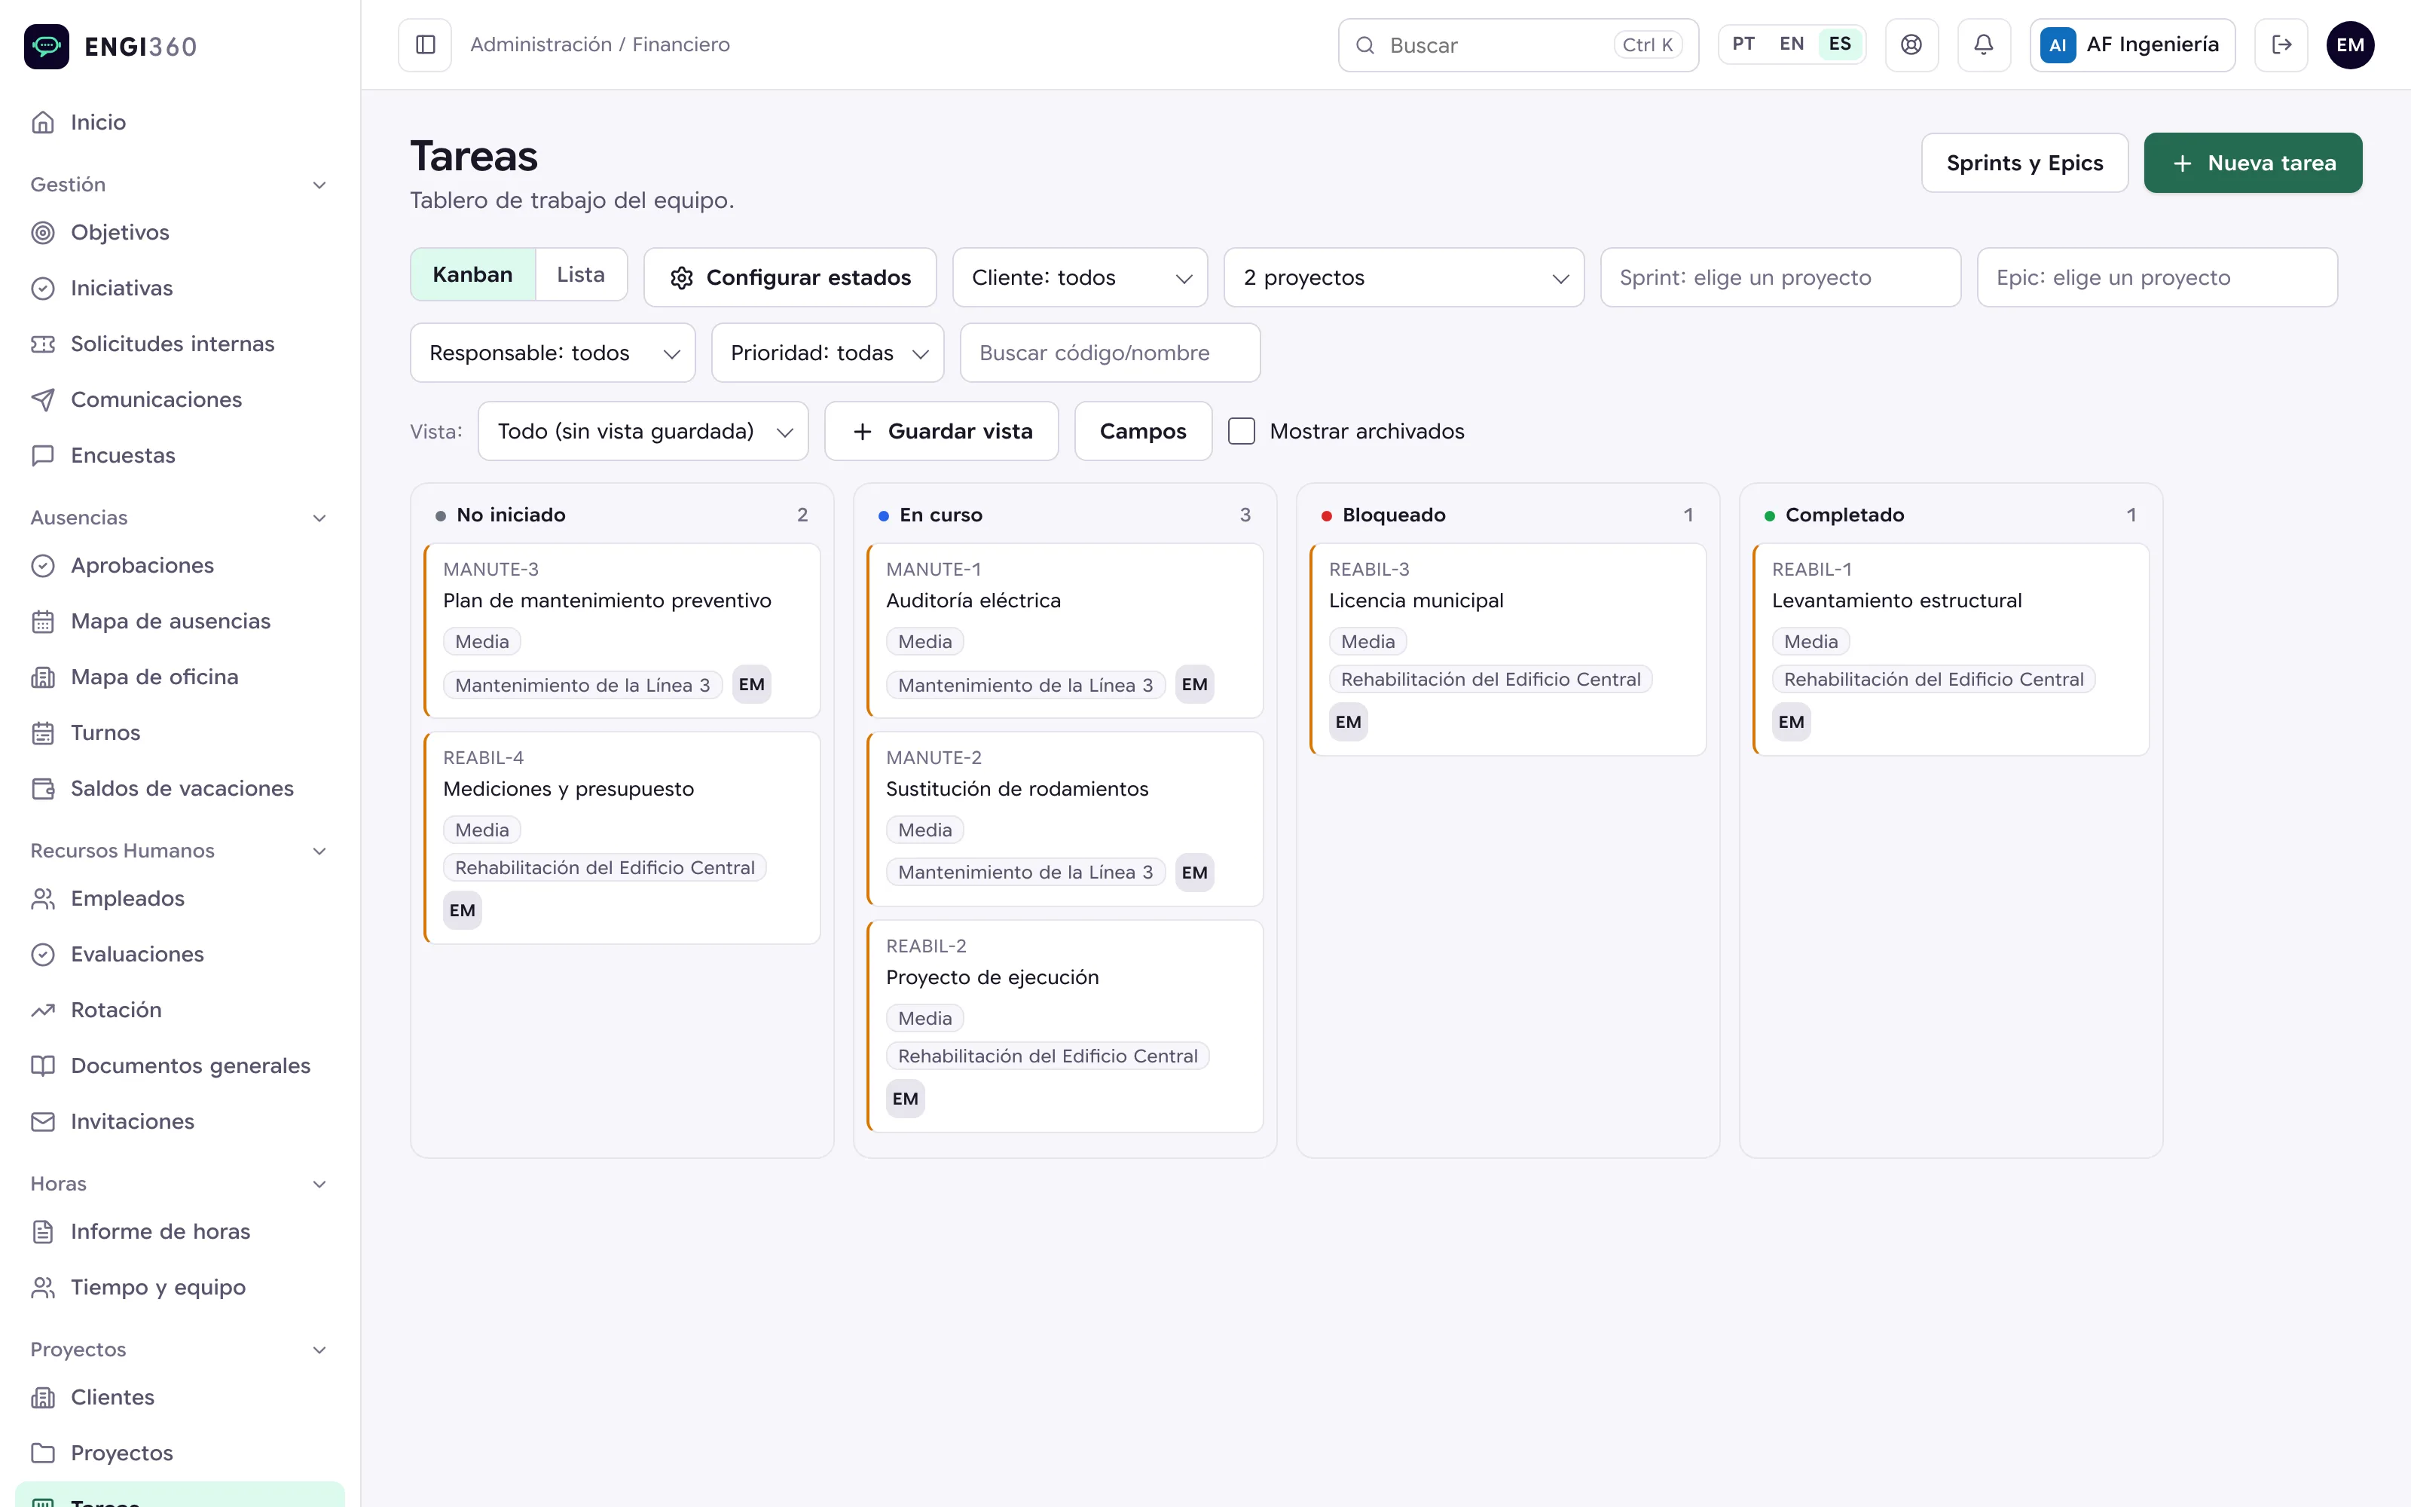Click the Turnos calendar icon
This screenshot has width=2411, height=1507.
[x=43, y=732]
